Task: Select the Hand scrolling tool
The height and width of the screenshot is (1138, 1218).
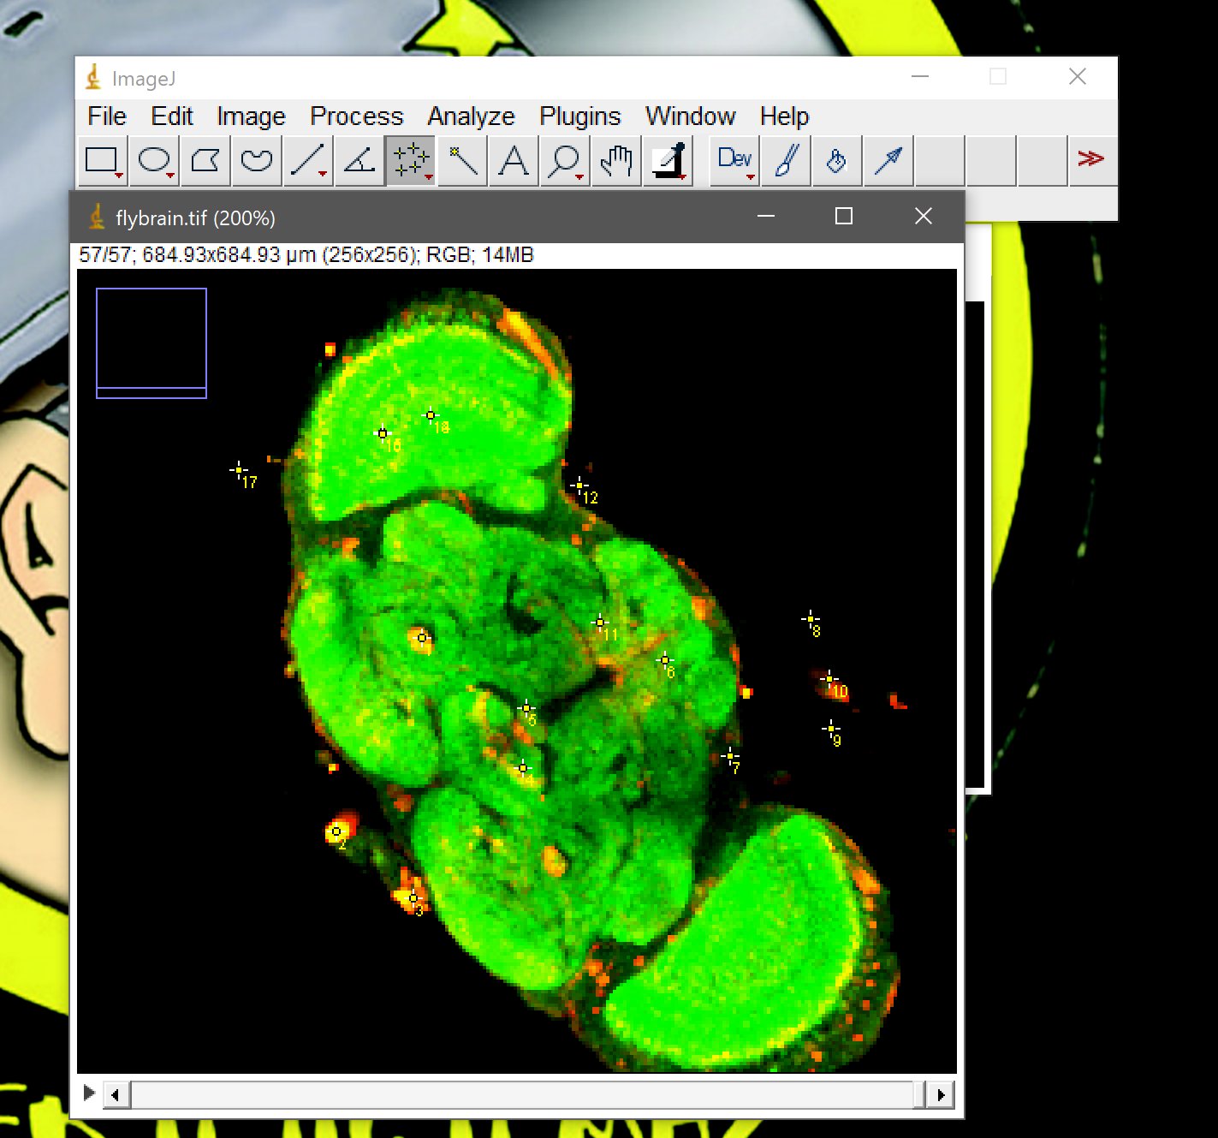Action: click(616, 160)
